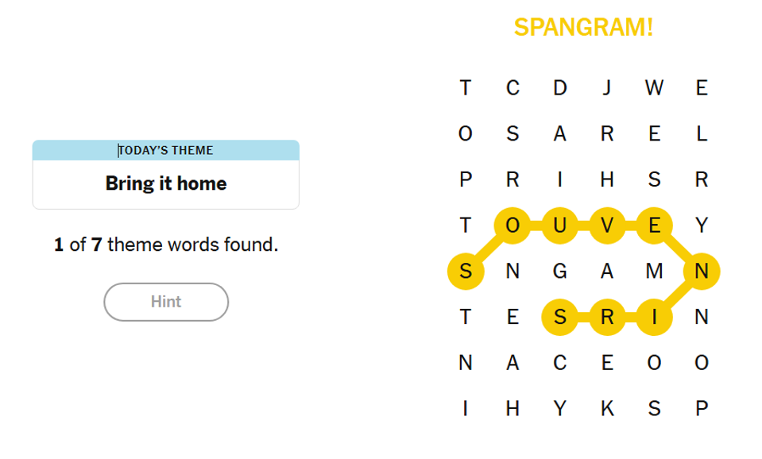Pick the letter L tile
The width and height of the screenshot is (762, 459).
pos(701,134)
